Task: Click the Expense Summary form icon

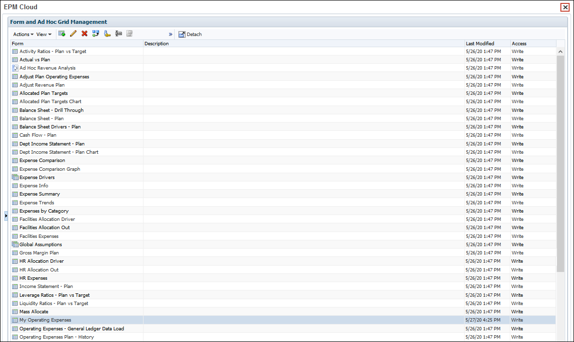Action: click(x=15, y=194)
